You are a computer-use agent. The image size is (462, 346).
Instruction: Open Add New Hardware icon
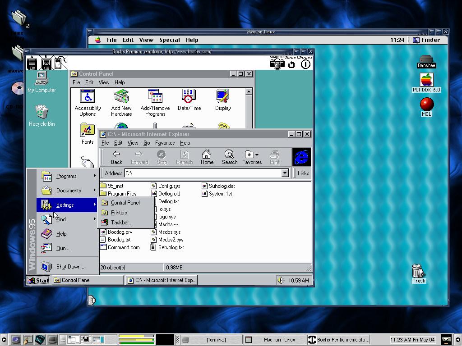[x=121, y=103]
